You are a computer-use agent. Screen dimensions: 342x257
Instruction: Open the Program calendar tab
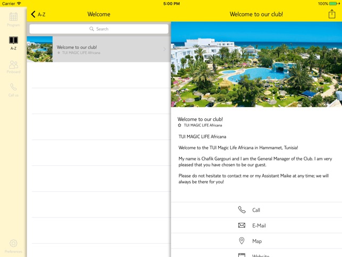click(13, 20)
